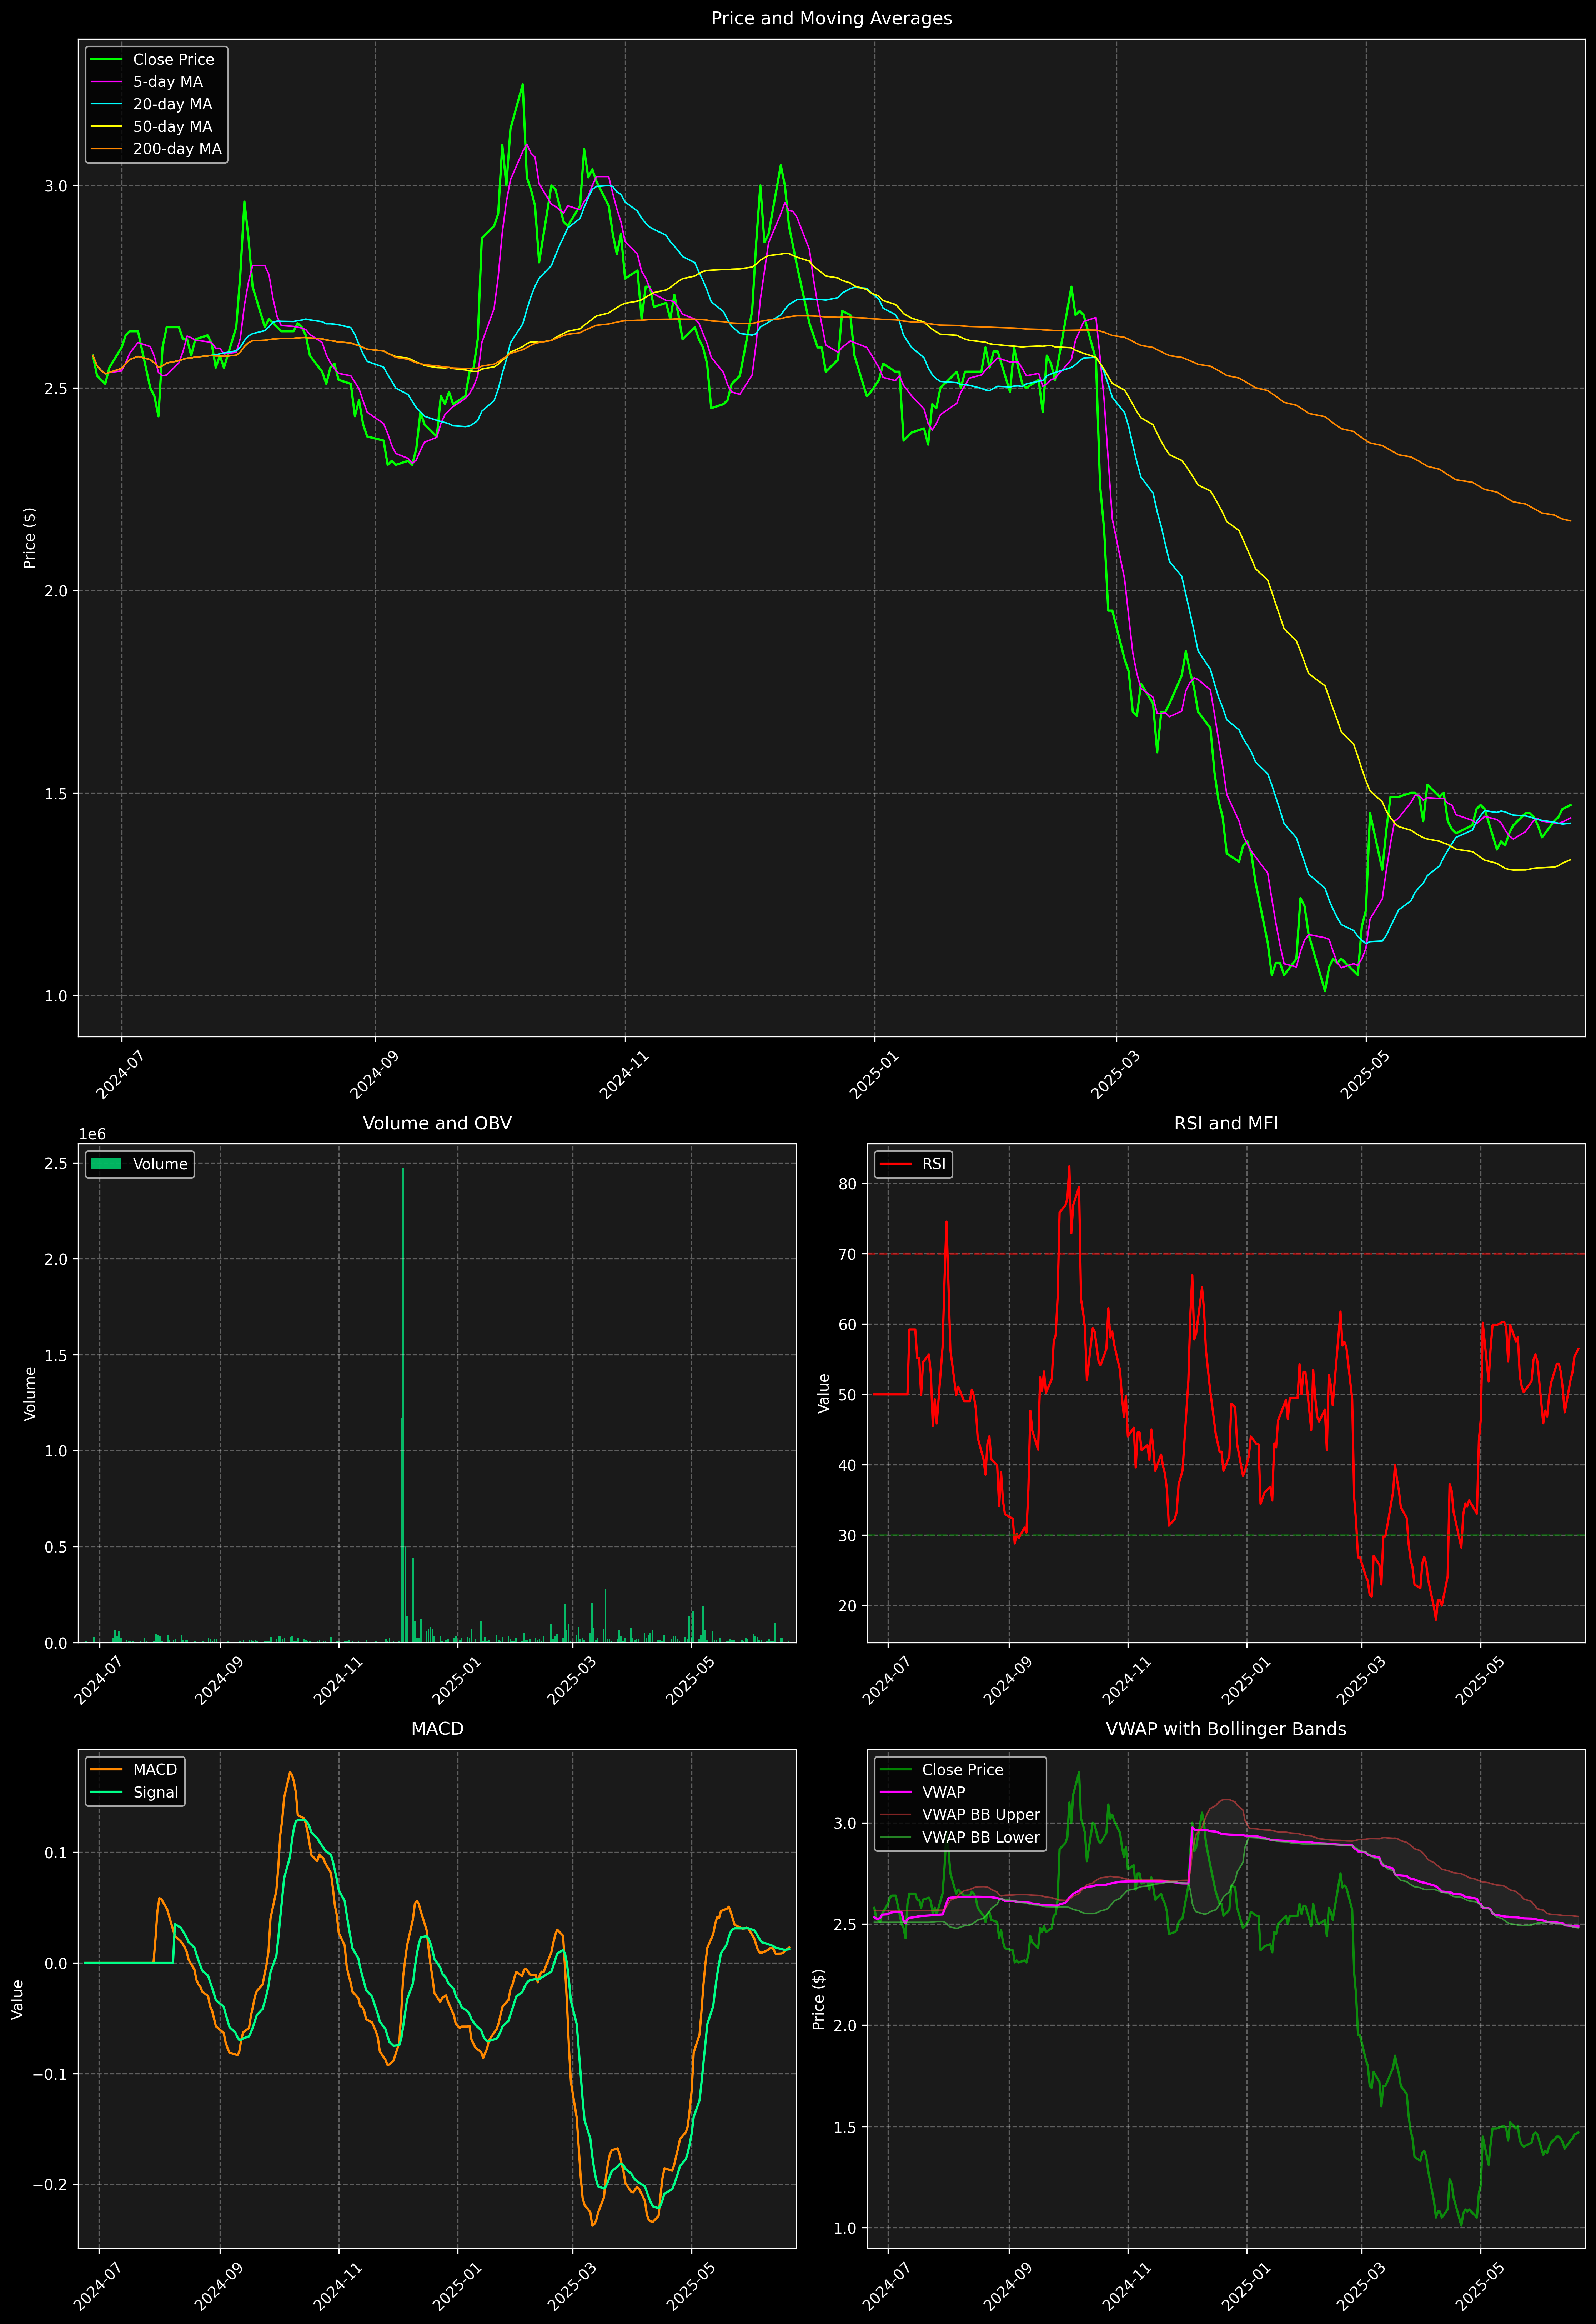Click the red RSI legend line sample
The width and height of the screenshot is (1596, 2324).
pos(896,1164)
